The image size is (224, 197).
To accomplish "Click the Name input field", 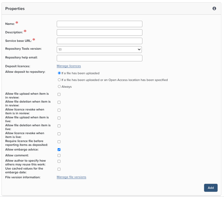I will (99, 24).
